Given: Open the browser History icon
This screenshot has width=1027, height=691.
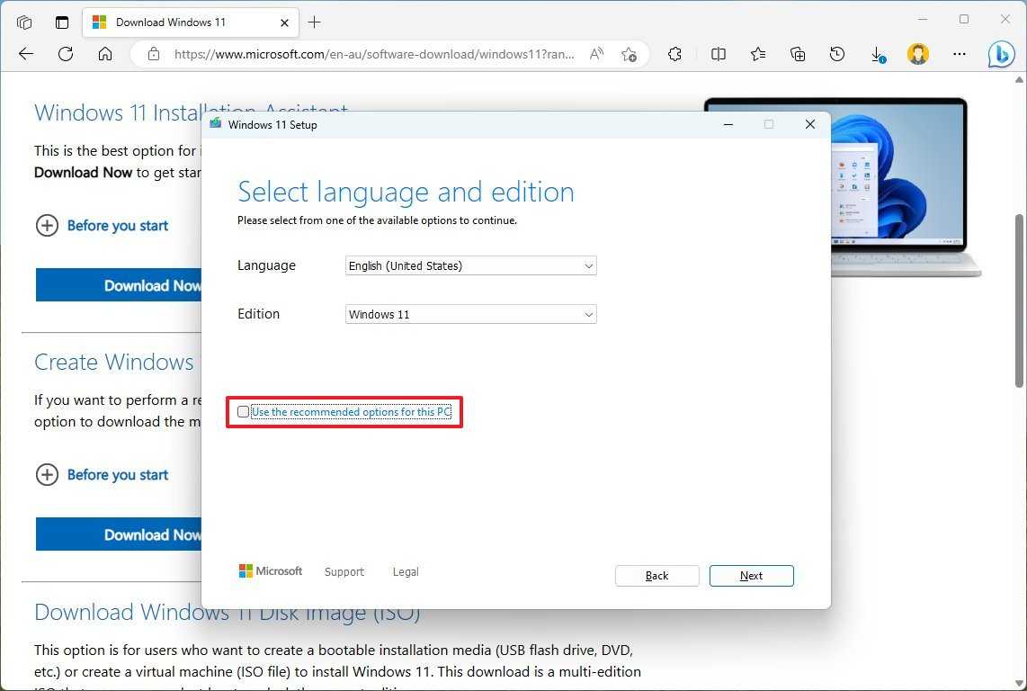Looking at the screenshot, I should coord(837,54).
